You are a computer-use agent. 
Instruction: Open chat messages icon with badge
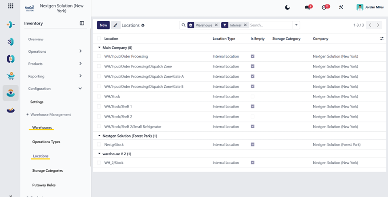[308, 7]
